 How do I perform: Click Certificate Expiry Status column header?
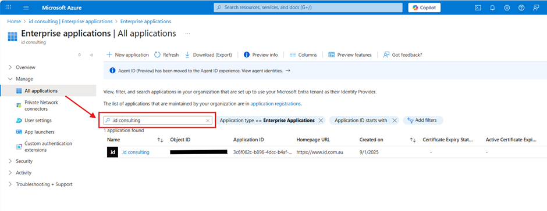pos(447,140)
